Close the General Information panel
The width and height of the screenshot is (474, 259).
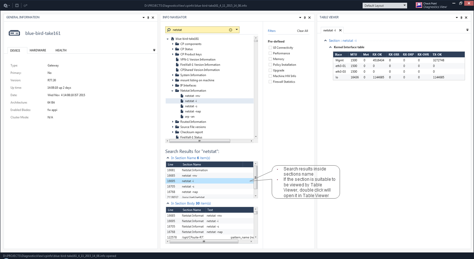pos(153,17)
